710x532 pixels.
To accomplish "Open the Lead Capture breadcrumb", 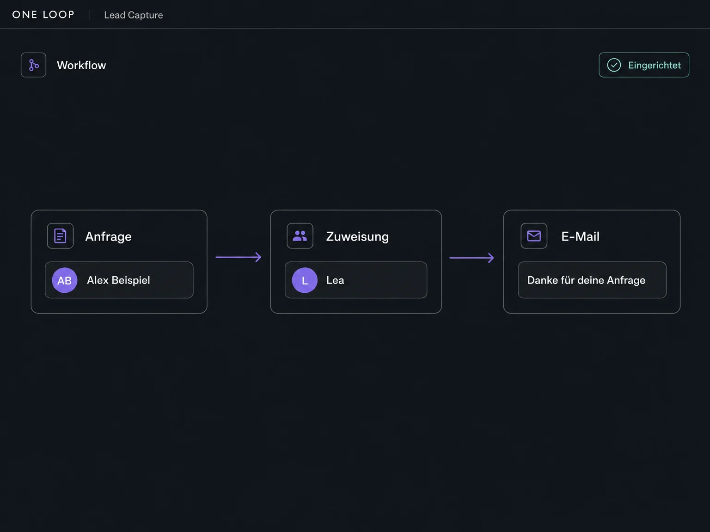I will pyautogui.click(x=134, y=15).
